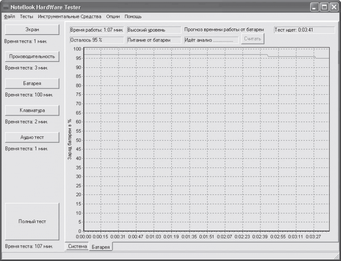This screenshot has height=261, width=341.
Task: Run the Аудио тест
Action: tap(32, 137)
